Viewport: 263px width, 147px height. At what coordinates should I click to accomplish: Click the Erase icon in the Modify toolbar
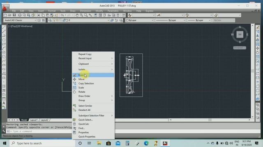[258, 27]
